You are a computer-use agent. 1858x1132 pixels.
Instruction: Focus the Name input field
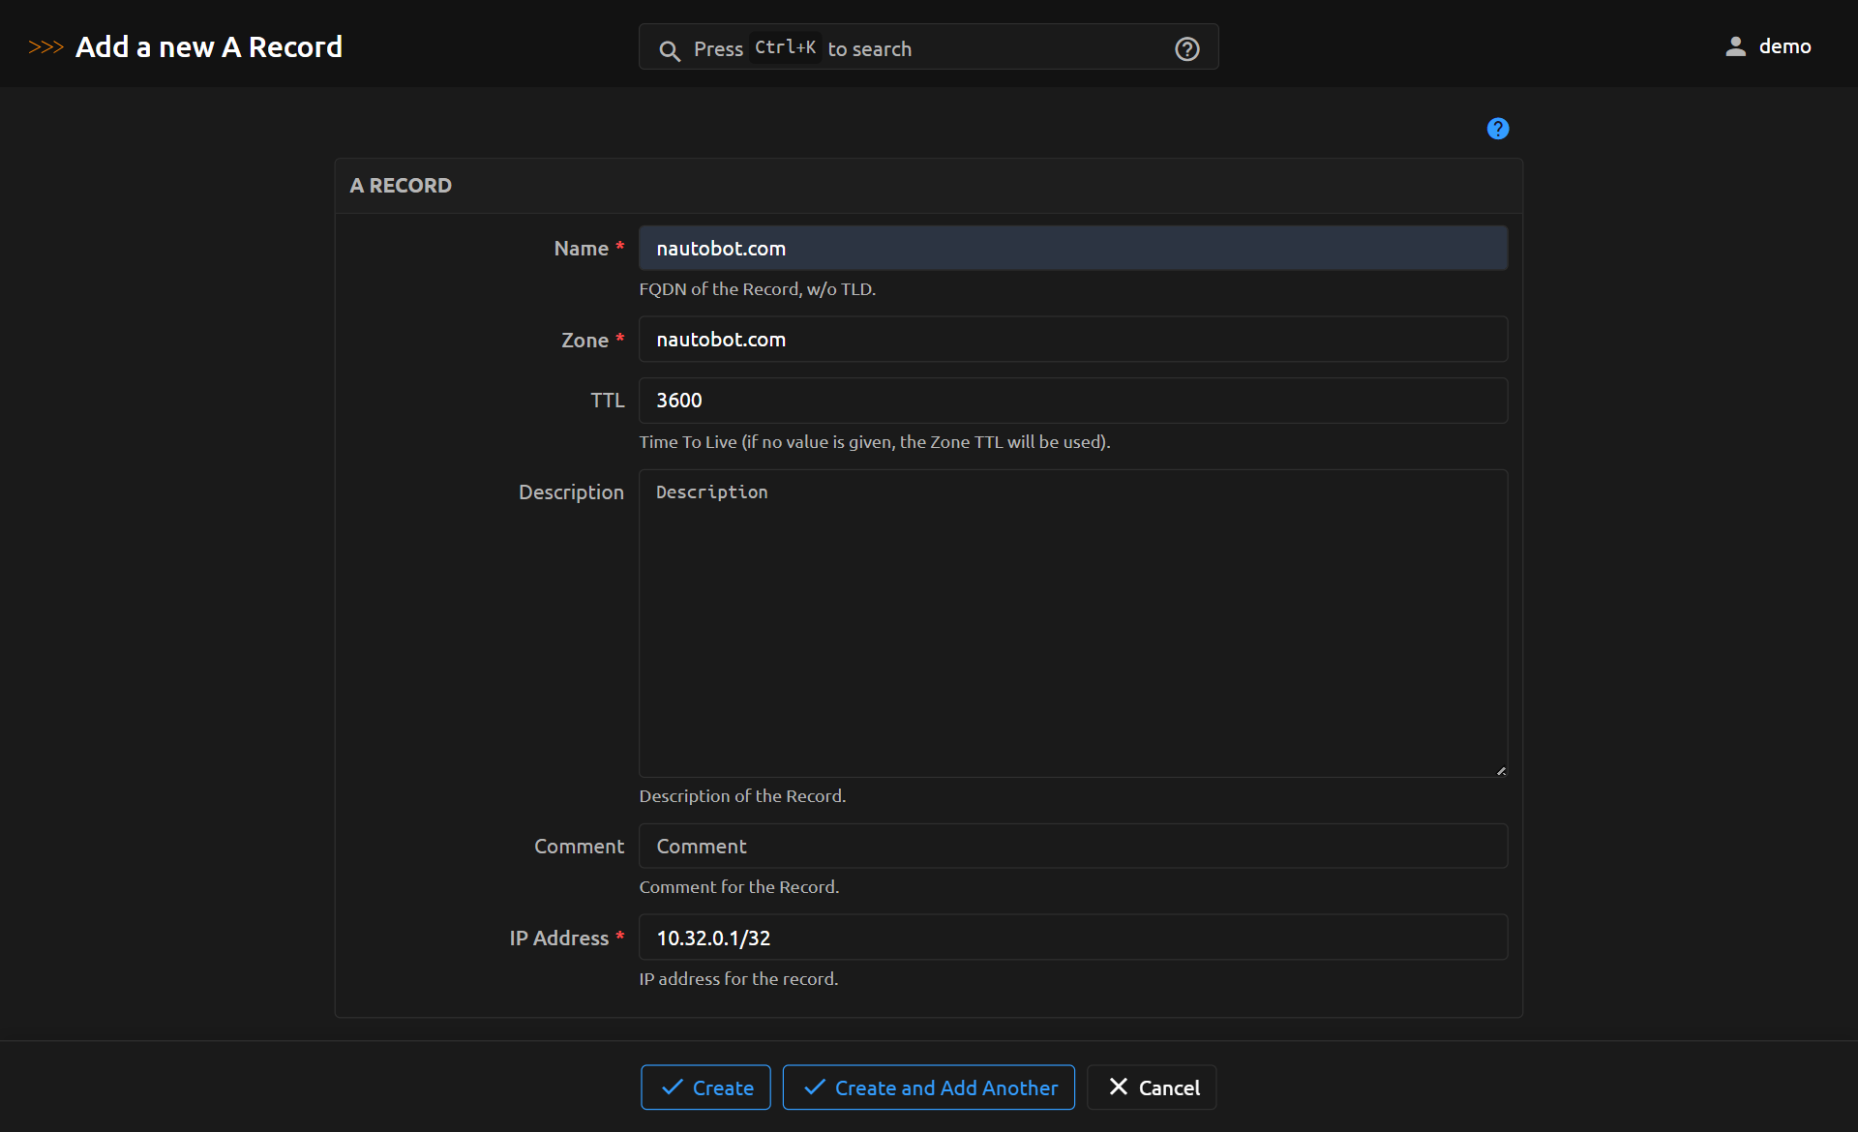(1072, 249)
